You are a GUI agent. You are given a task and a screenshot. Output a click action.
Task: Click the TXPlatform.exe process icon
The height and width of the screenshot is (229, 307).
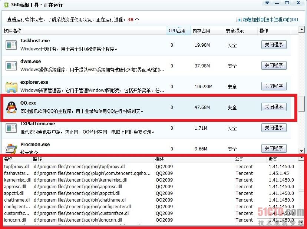pos(11,128)
